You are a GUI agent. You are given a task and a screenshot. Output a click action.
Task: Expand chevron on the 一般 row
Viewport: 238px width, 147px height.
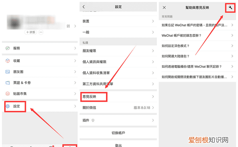pos(153,32)
